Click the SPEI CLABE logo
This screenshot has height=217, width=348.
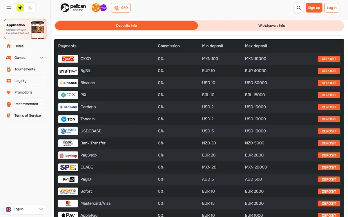point(68,167)
